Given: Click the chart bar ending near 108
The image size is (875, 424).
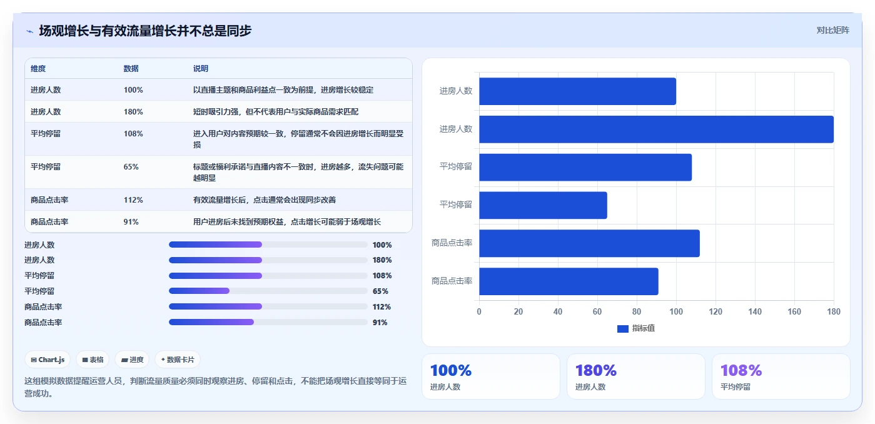Looking at the screenshot, I should click(x=585, y=168).
